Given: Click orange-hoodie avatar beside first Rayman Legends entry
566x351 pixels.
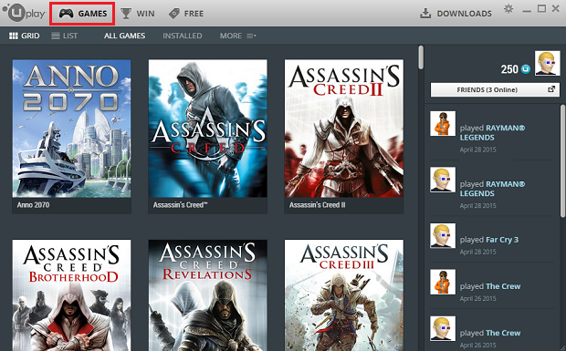Looking at the screenshot, I should [x=443, y=124].
